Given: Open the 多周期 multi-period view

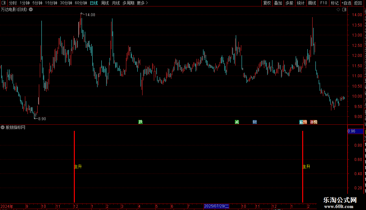Looking at the screenshot, I should tap(128, 3).
